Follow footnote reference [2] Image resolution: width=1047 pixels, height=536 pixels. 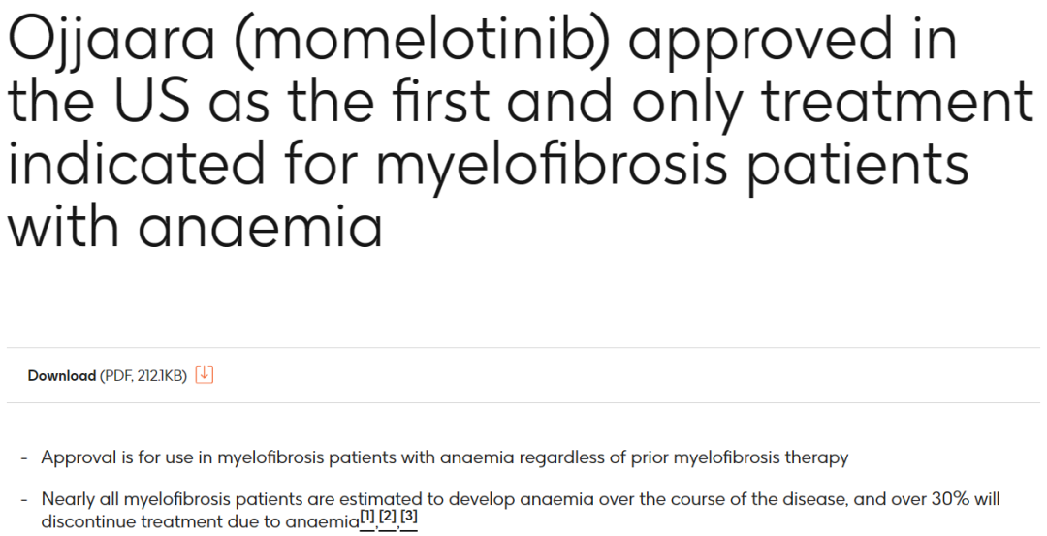tap(388, 518)
